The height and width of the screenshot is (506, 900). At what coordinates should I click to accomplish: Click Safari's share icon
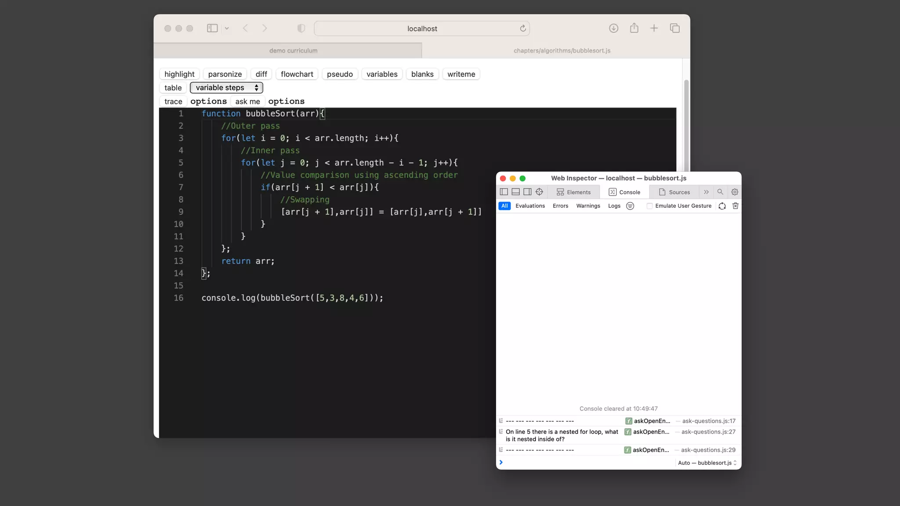point(634,29)
